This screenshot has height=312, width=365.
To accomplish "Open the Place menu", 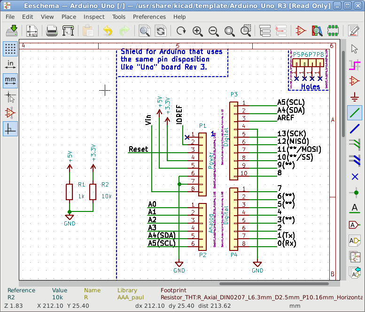I will point(69,17).
